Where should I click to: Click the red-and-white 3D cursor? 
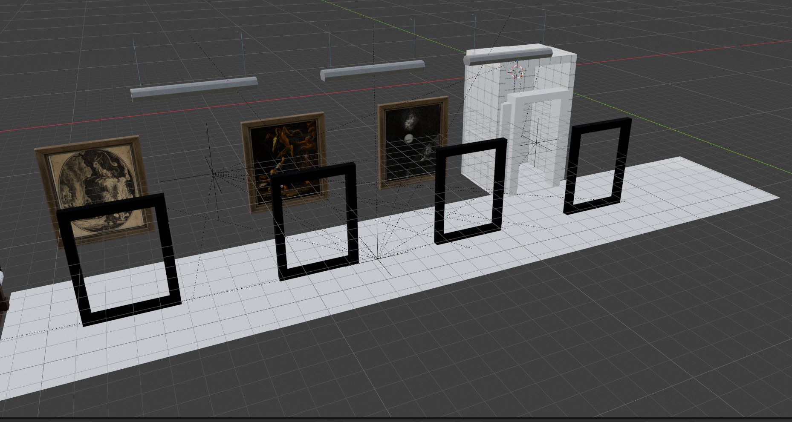click(x=517, y=72)
